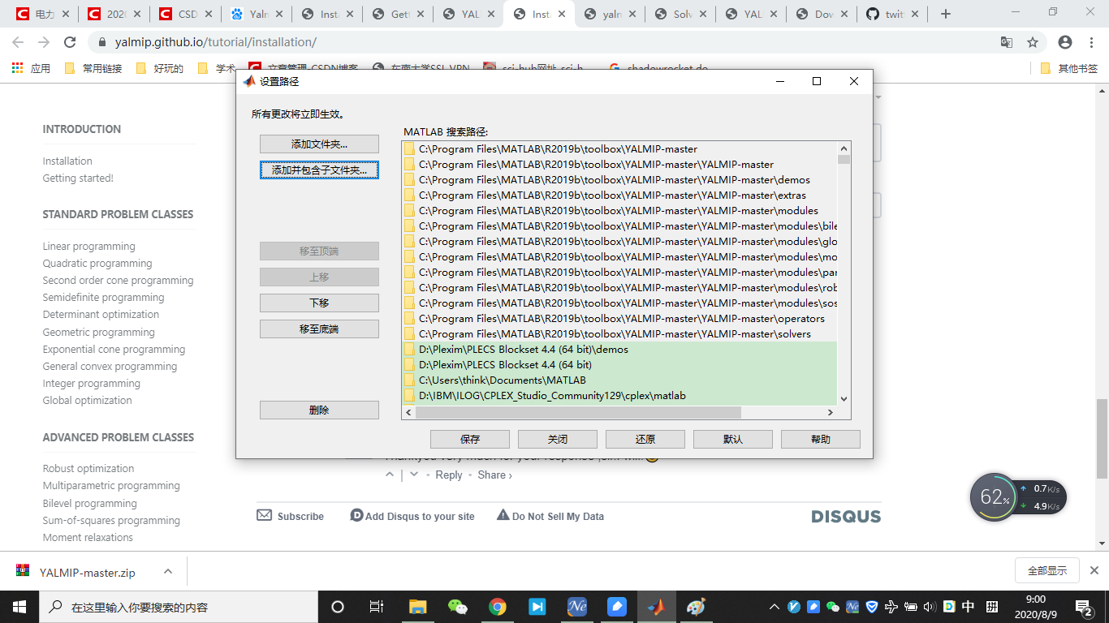Open the WeChat icon in taskbar
1109x623 pixels.
[x=458, y=607]
